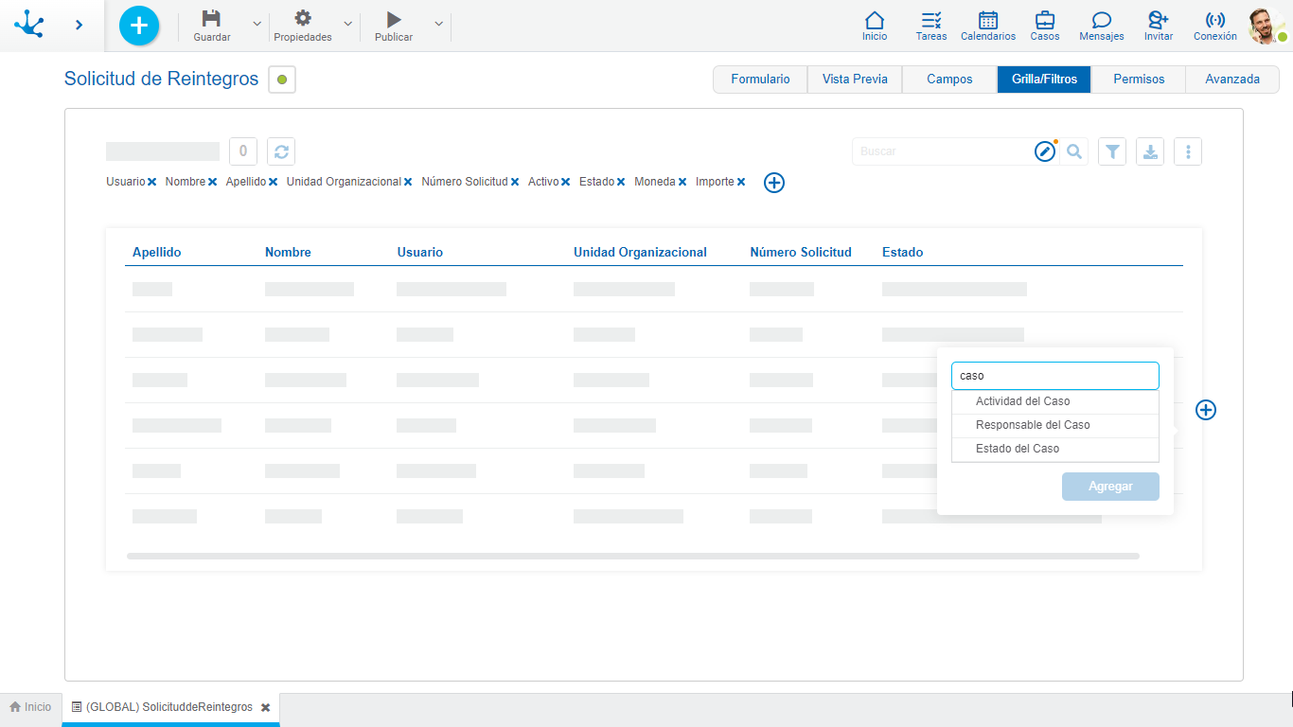Expand the Propiedades dropdown arrow
Image resolution: width=1293 pixels, height=727 pixels.
347,24
